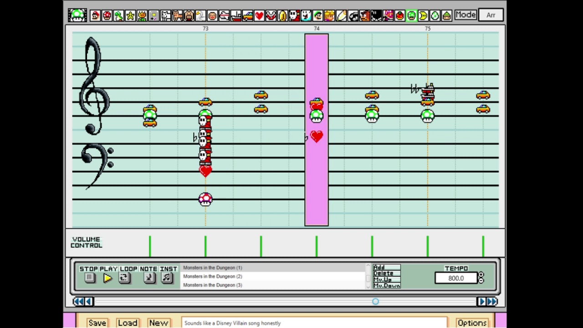Switch to Arr mode button

[491, 15]
